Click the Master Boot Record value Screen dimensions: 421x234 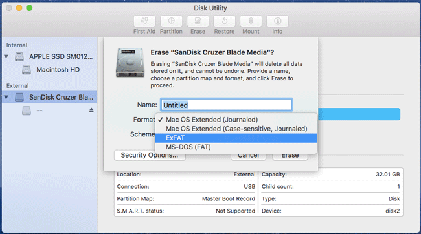tap(228, 198)
